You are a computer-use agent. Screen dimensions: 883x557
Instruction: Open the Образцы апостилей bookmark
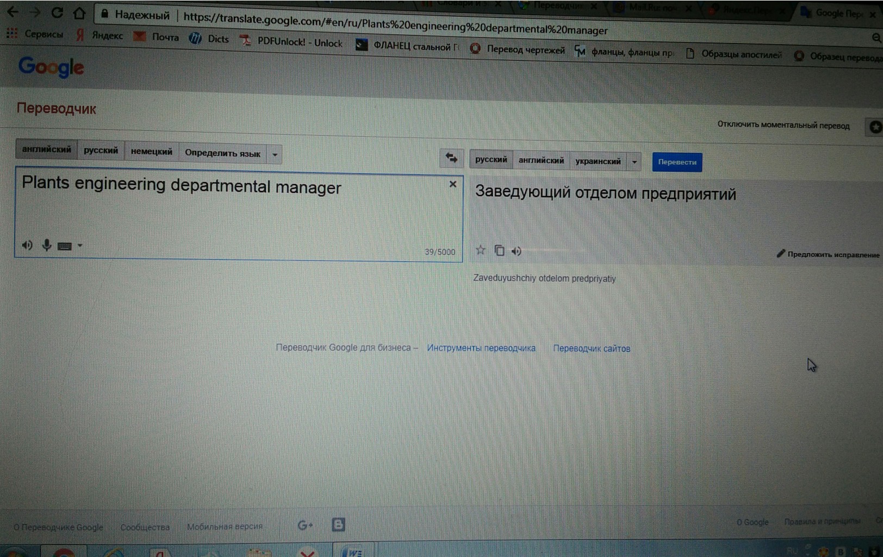pos(734,54)
